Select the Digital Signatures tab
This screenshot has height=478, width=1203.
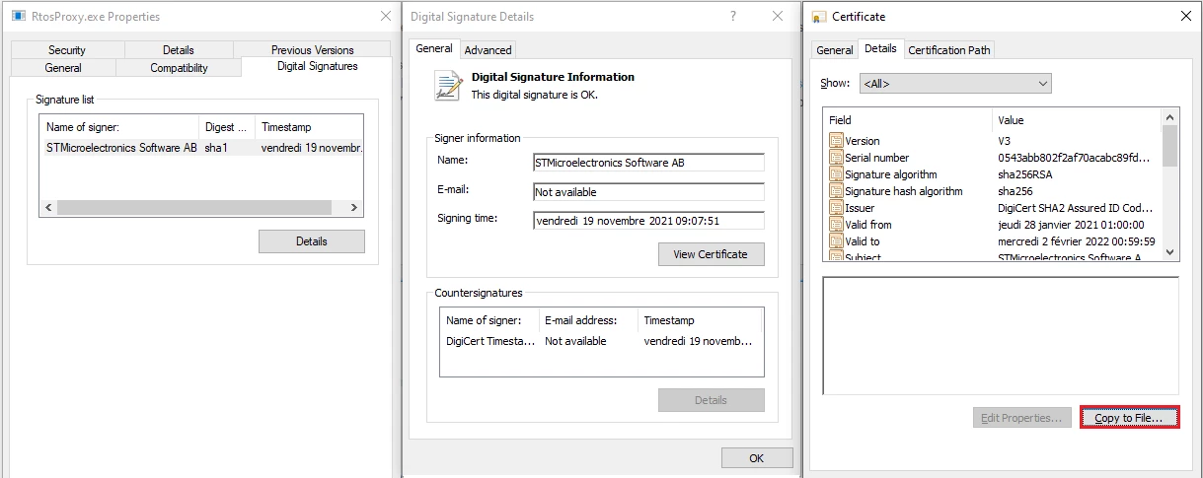click(317, 66)
